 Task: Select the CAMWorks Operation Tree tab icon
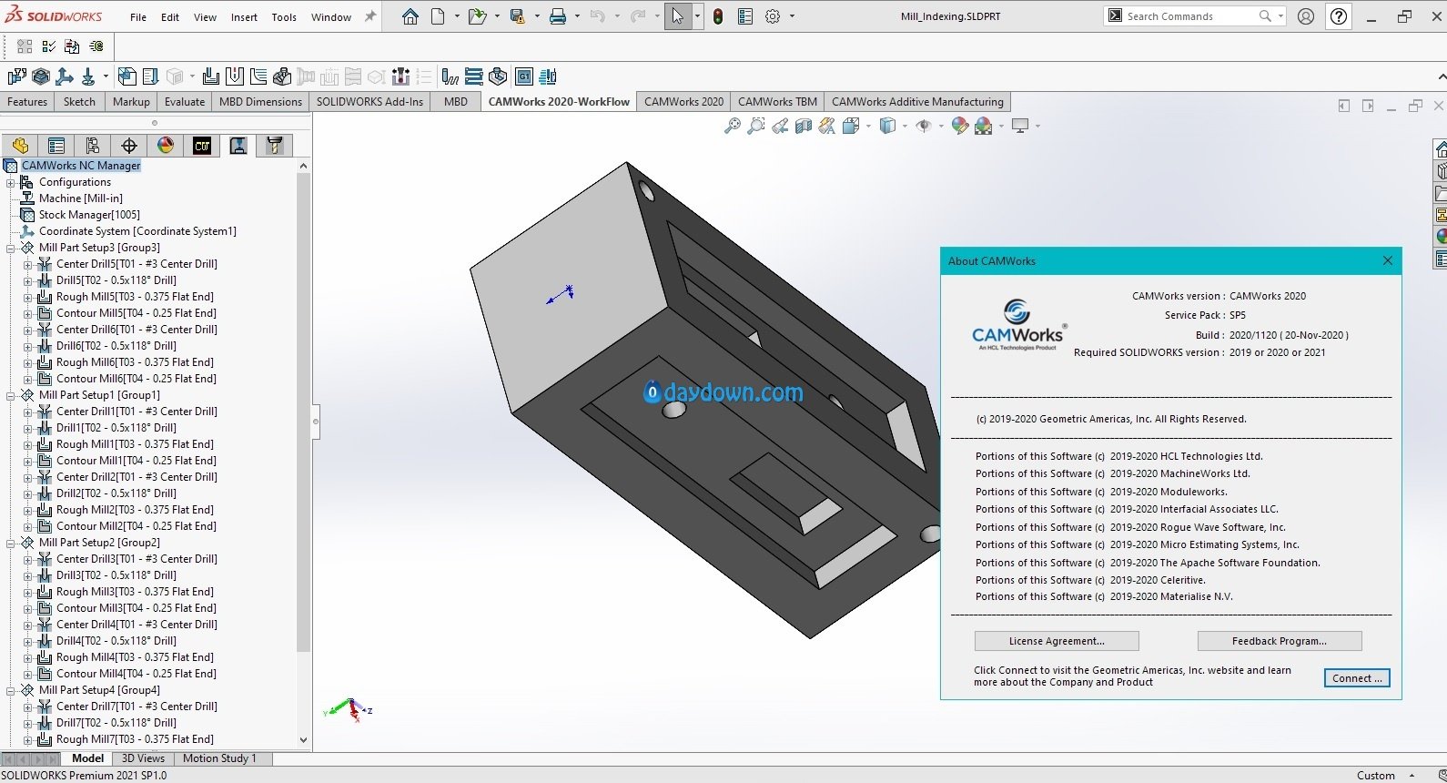coord(238,146)
